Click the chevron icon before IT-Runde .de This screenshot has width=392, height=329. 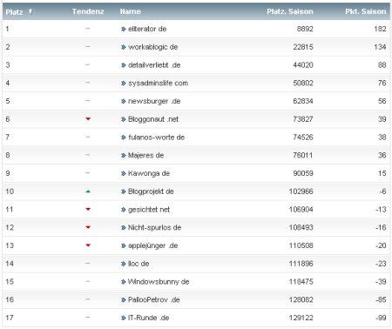tap(124, 318)
